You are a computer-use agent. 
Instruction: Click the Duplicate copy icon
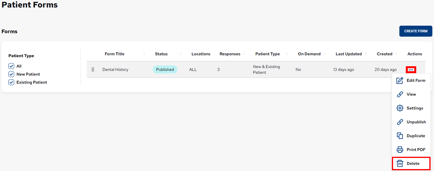(x=400, y=136)
